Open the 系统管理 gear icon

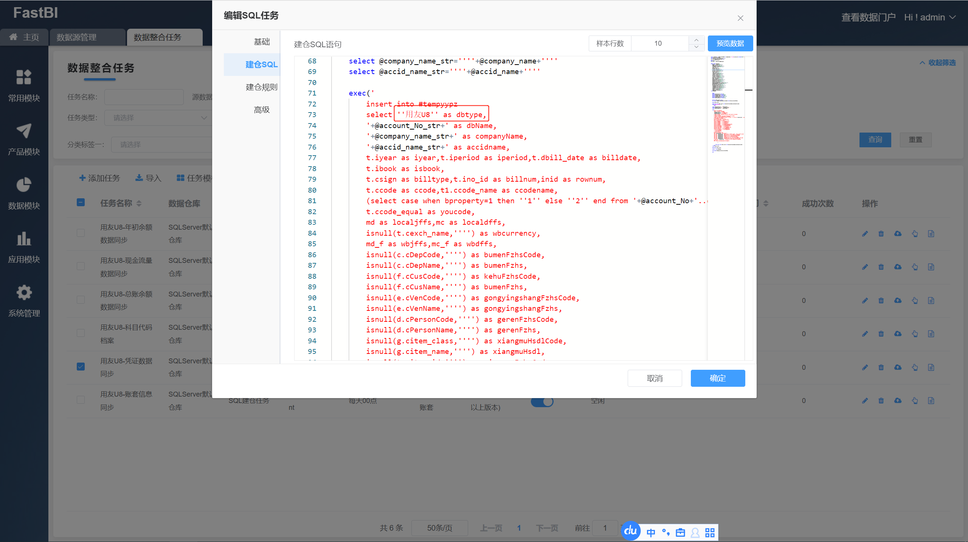(x=24, y=293)
